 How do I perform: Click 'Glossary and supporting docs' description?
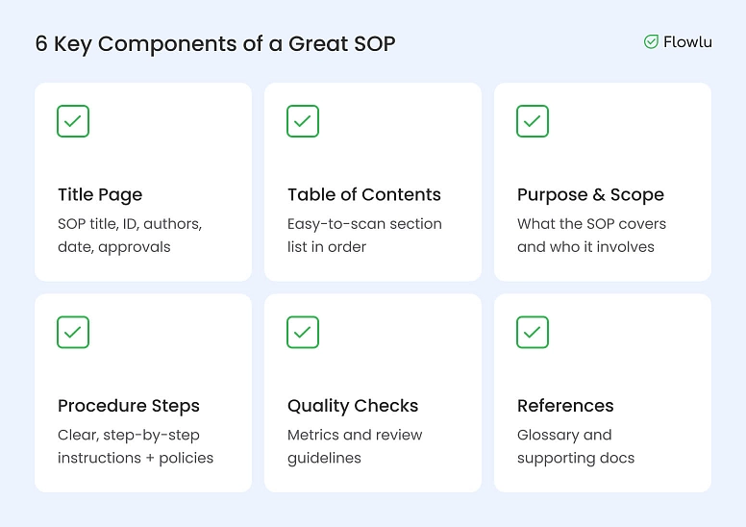coord(564,436)
